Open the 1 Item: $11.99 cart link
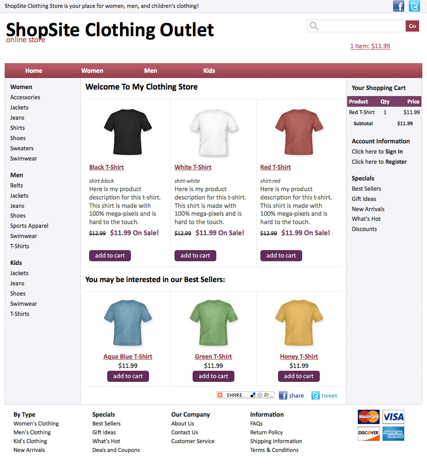Viewport: 427px width, 464px height. click(370, 46)
